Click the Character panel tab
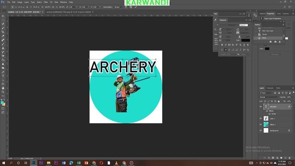This screenshot has width=295, height=166. tap(223, 20)
